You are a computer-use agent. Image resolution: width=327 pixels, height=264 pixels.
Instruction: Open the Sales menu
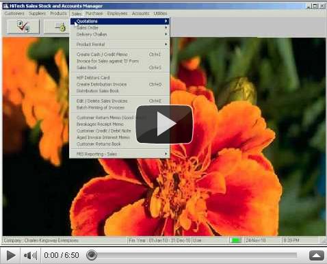tap(77, 14)
